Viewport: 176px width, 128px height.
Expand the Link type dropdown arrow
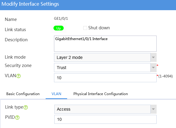[153, 109]
